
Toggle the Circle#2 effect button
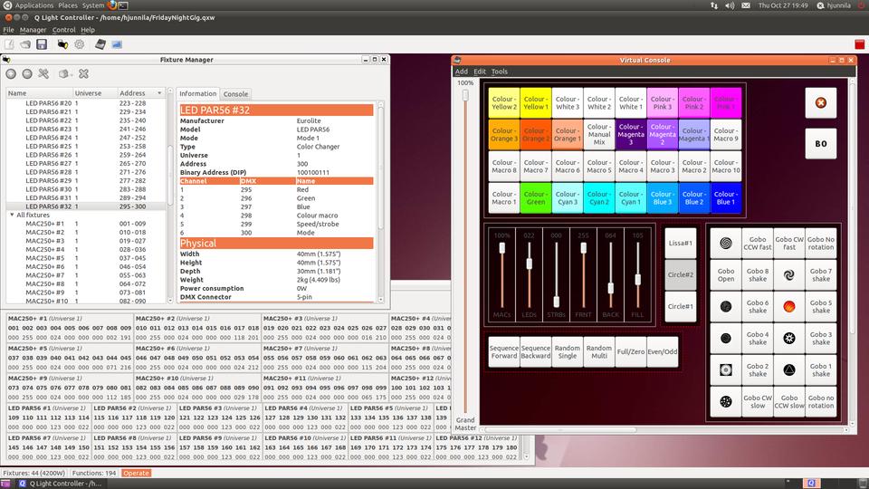(x=680, y=274)
